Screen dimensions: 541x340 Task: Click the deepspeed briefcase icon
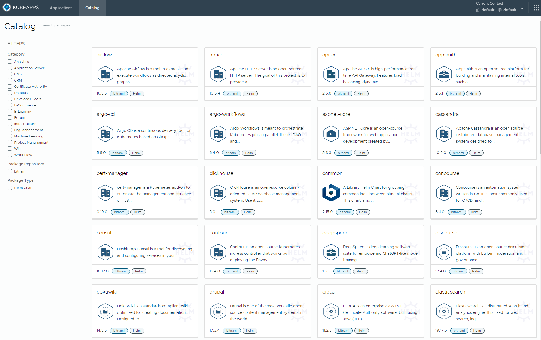tap(331, 252)
